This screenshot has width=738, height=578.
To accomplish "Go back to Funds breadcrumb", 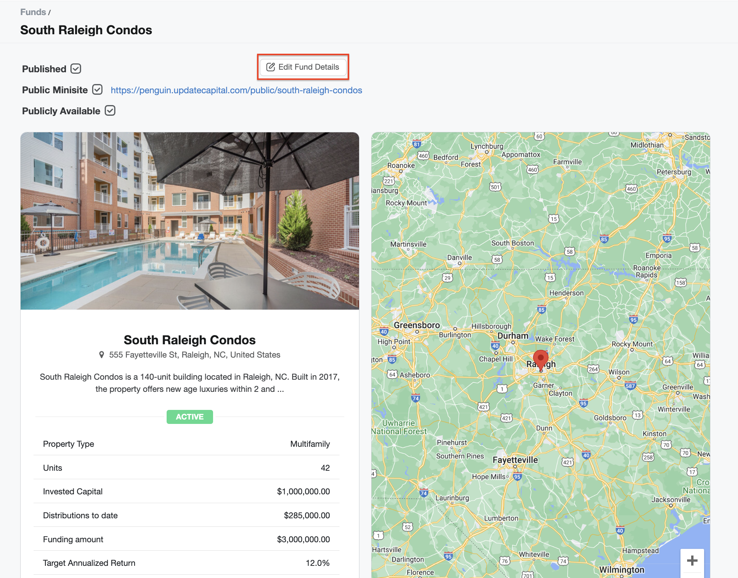I will coord(33,12).
